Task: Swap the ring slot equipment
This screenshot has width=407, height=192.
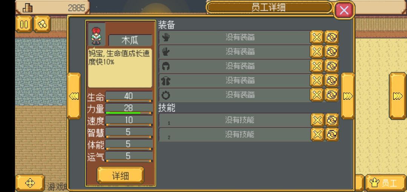Action: 332,95
